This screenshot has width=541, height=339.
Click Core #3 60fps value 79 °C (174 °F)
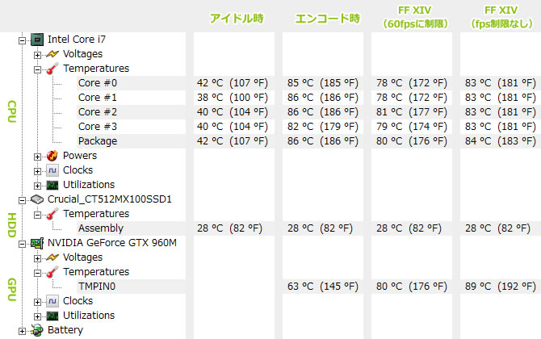pos(412,127)
